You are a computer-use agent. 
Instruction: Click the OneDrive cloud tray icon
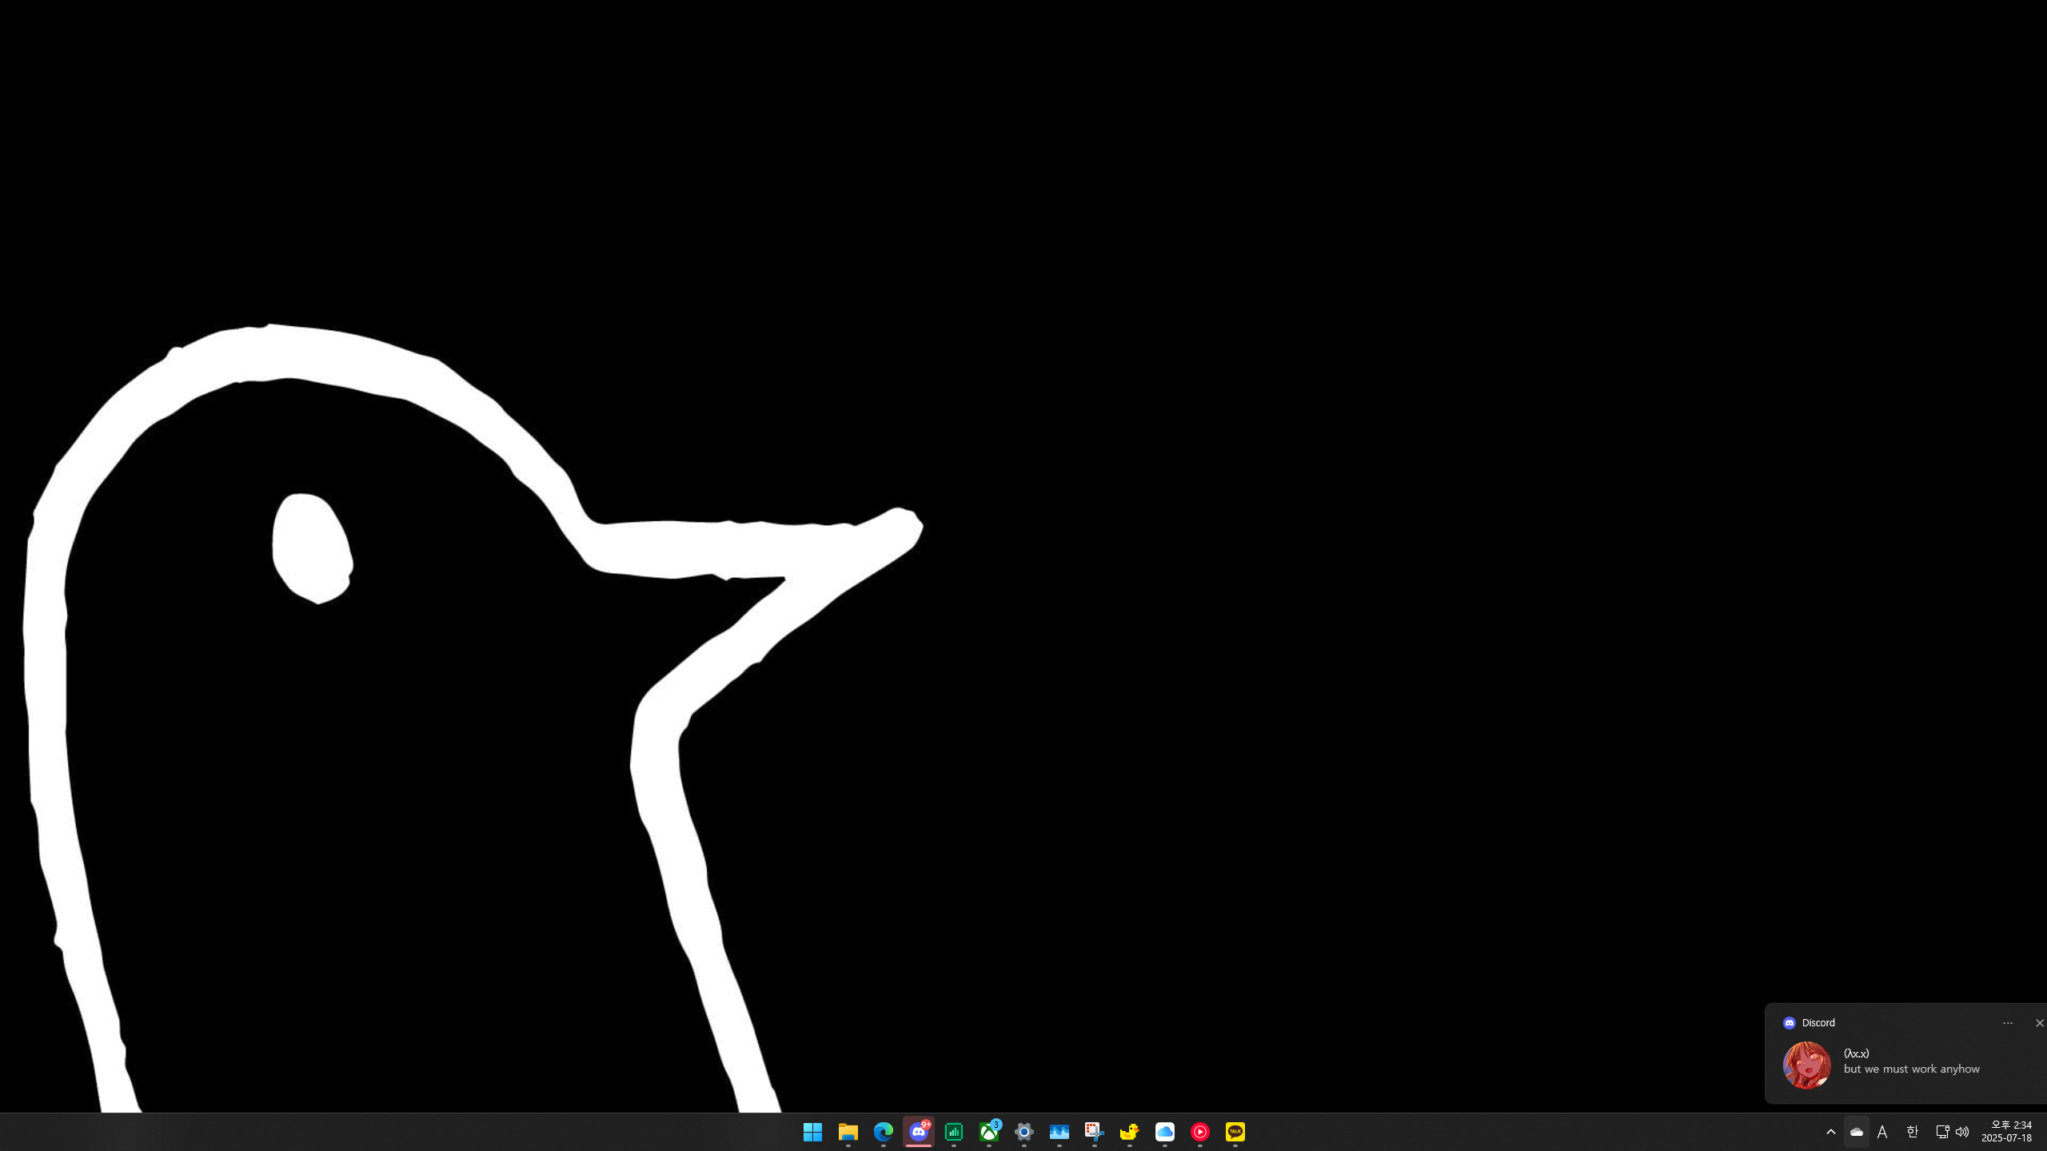coord(1857,1132)
